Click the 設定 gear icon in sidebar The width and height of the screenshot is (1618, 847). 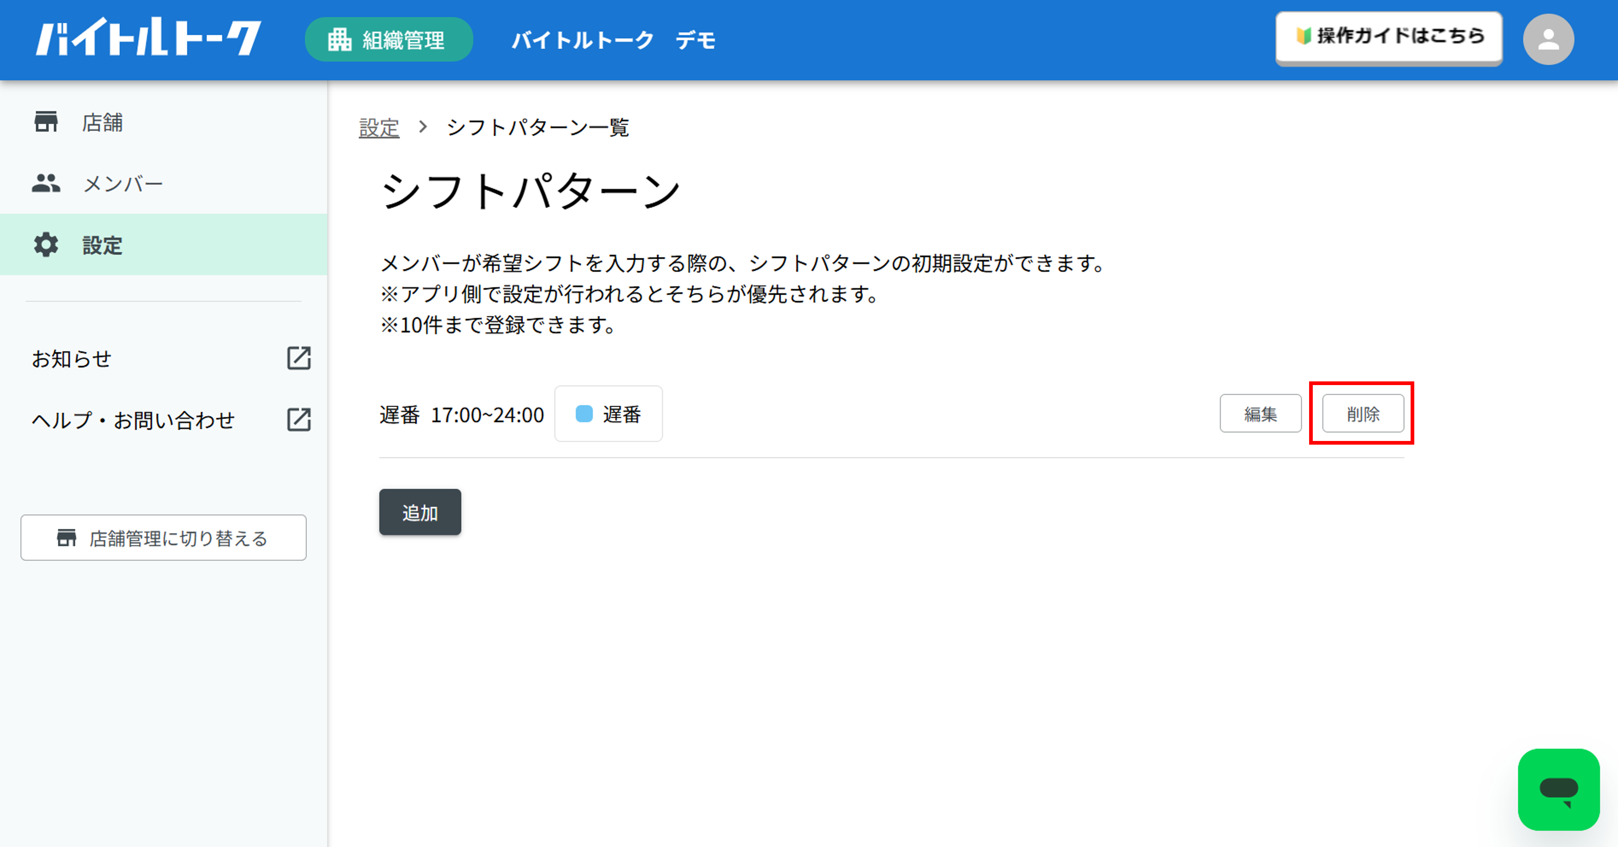pyautogui.click(x=46, y=245)
